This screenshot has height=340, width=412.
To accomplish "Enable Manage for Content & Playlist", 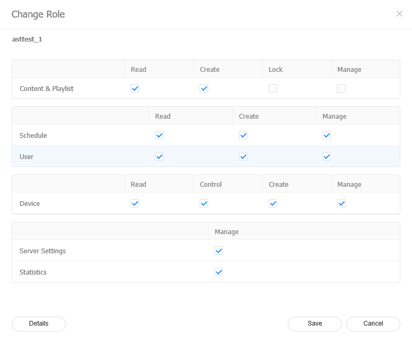I will point(341,89).
